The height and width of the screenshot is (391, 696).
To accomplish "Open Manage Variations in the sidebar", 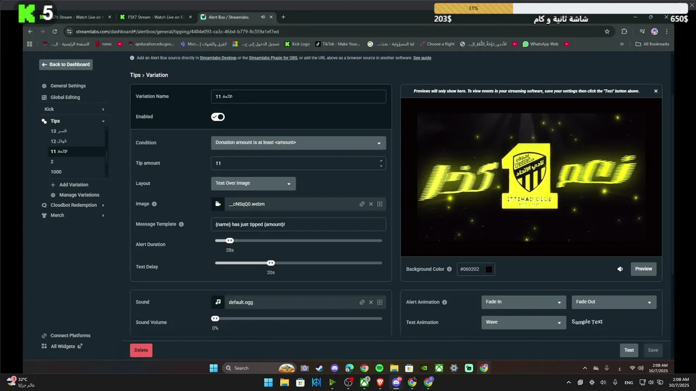I will pyautogui.click(x=79, y=195).
